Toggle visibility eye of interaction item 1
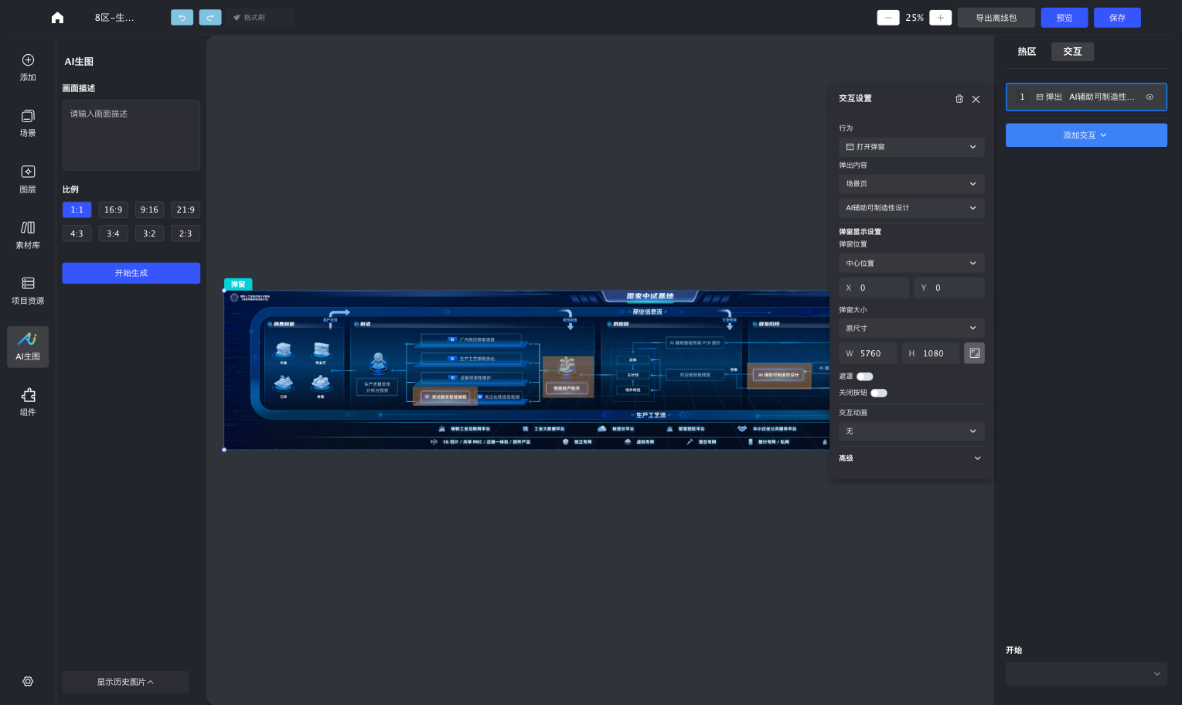 pos(1150,97)
